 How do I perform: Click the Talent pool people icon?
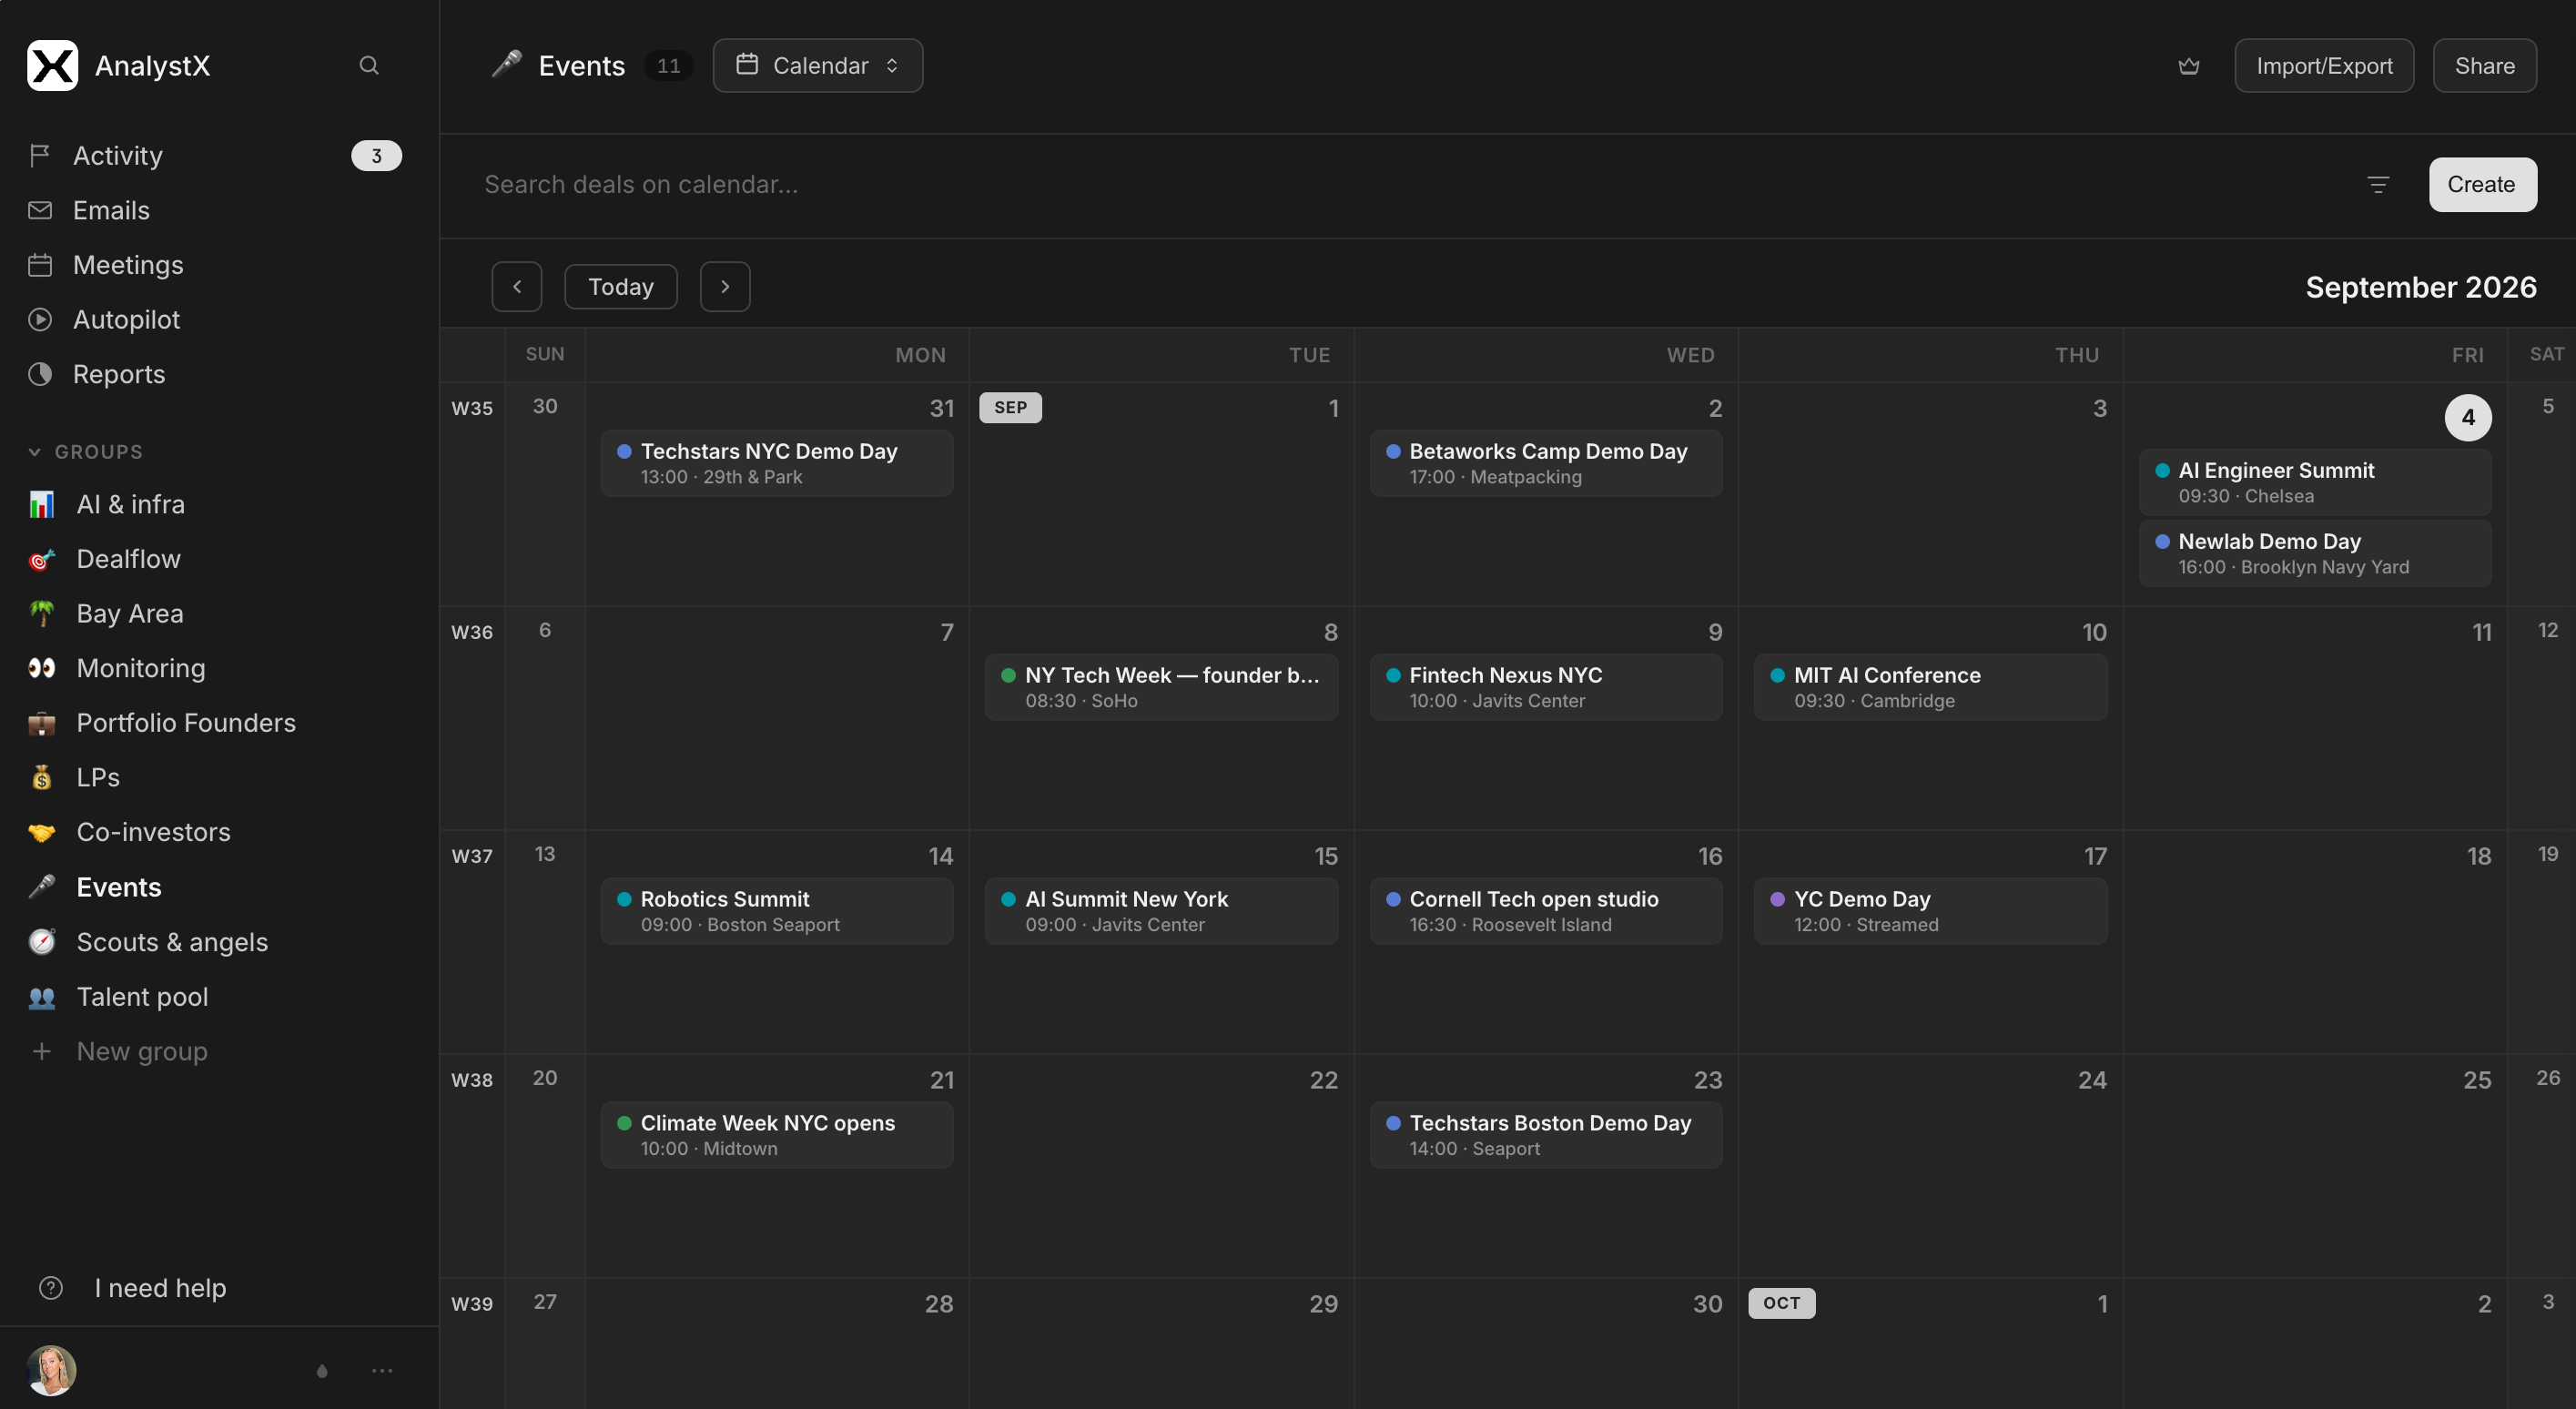coord(41,997)
